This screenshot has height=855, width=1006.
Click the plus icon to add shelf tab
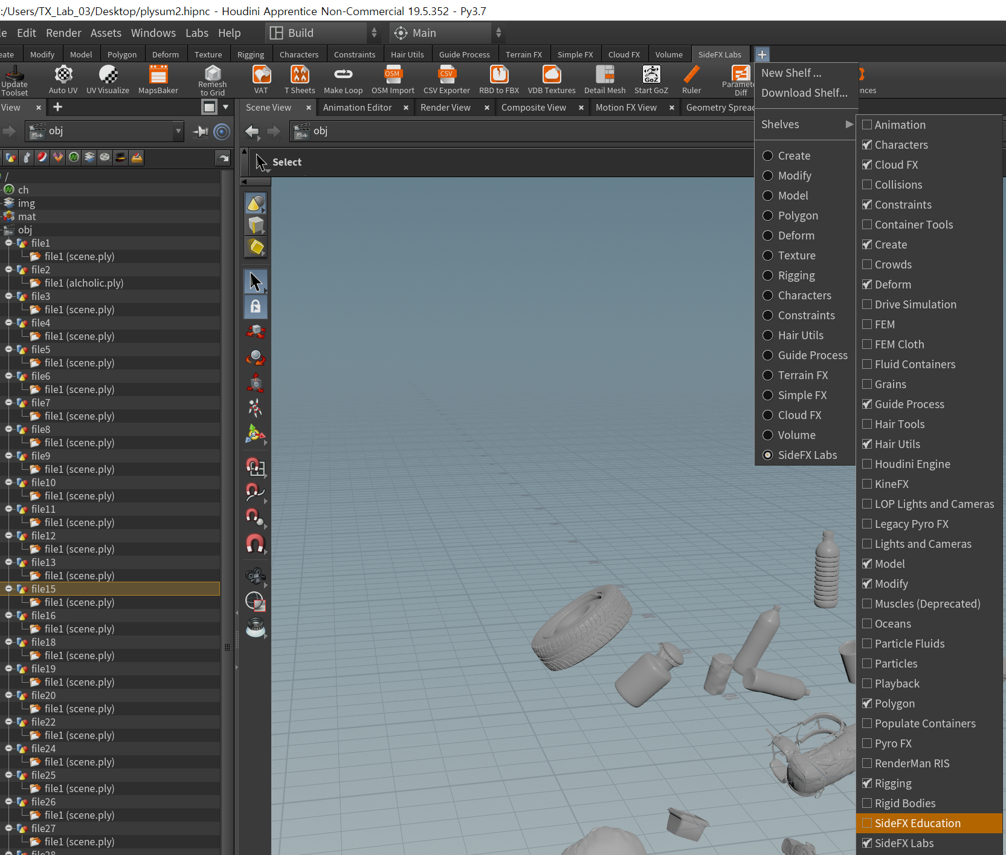pyautogui.click(x=762, y=54)
